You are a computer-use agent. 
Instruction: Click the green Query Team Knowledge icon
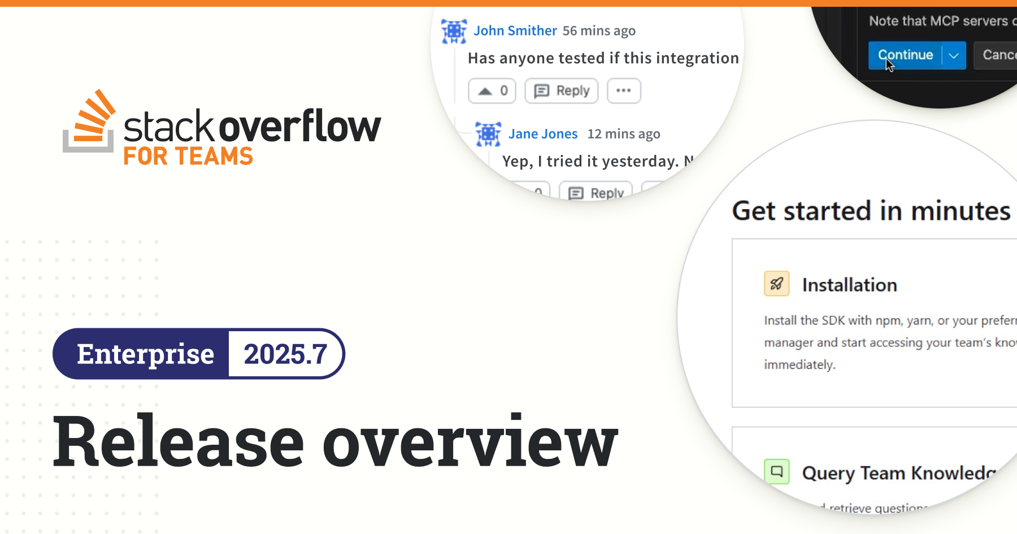(x=776, y=471)
